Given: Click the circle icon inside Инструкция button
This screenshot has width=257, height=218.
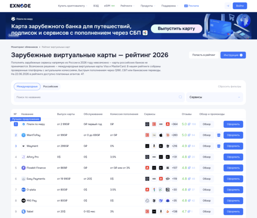Looking at the screenshot, I should click(x=241, y=55).
